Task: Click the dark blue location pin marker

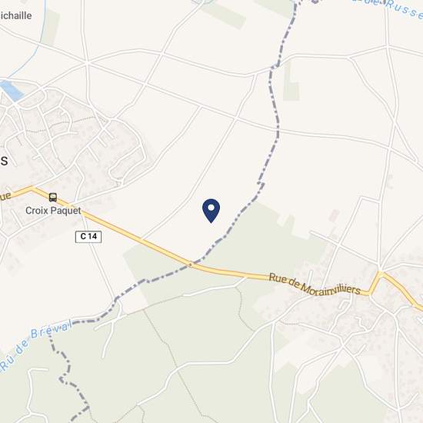Action: (211, 211)
